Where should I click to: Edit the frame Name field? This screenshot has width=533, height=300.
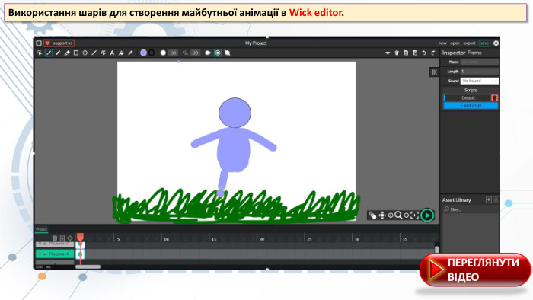480,62
